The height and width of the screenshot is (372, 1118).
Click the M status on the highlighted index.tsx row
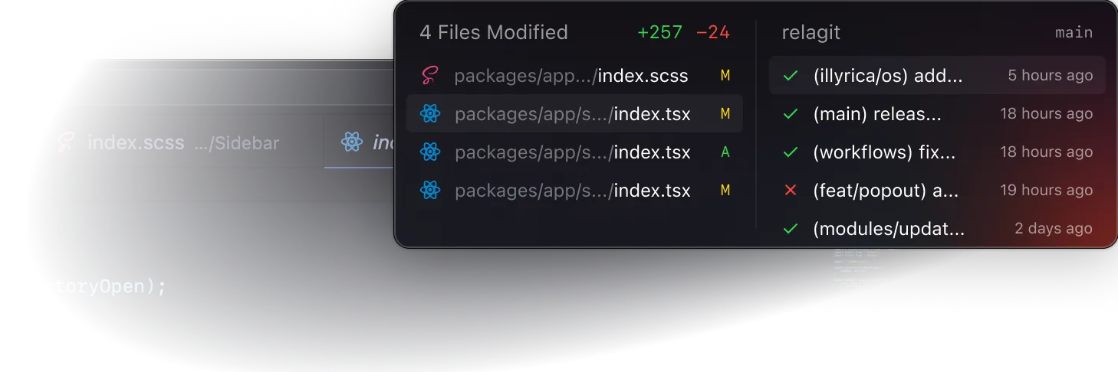725,114
